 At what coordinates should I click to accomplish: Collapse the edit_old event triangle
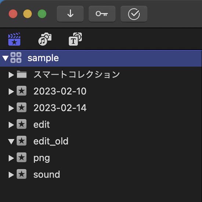11,141
